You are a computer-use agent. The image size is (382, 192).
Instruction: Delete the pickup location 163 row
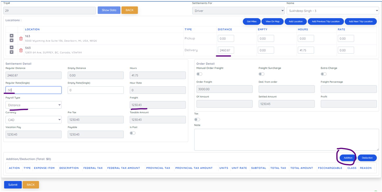(21, 39)
